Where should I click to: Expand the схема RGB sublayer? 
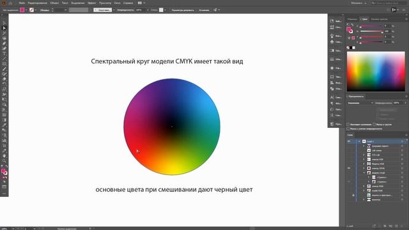tap(364, 186)
